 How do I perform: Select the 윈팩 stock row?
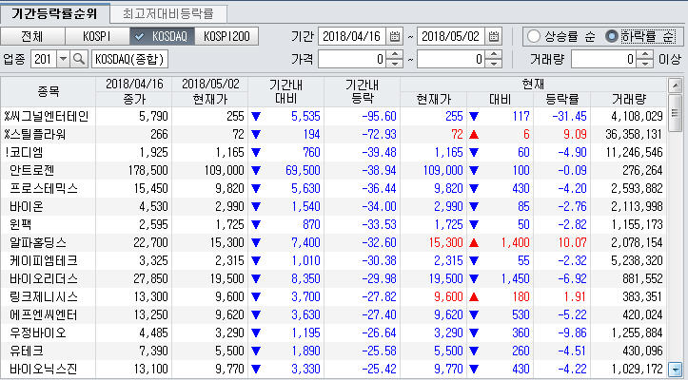333,224
